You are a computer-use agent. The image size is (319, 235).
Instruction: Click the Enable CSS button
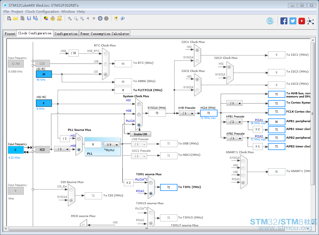(x=140, y=134)
